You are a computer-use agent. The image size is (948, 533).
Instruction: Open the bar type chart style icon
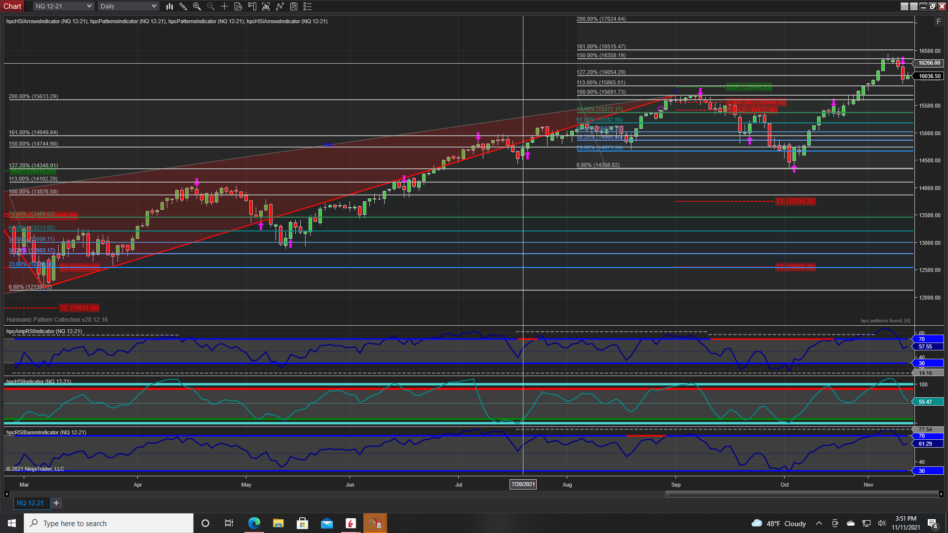169,6
